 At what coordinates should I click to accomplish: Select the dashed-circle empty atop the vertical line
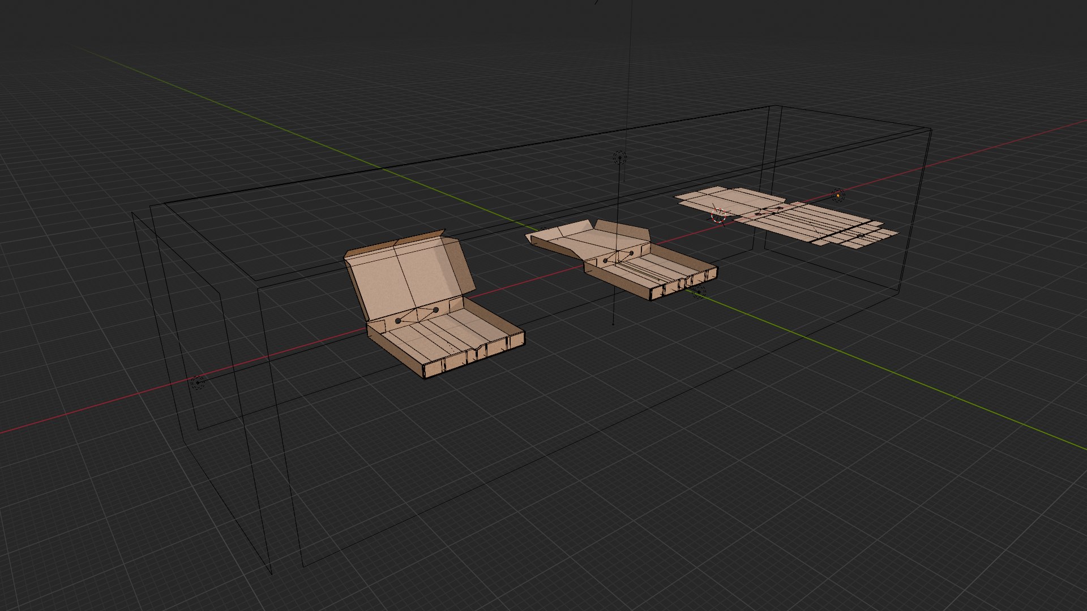pyautogui.click(x=619, y=158)
